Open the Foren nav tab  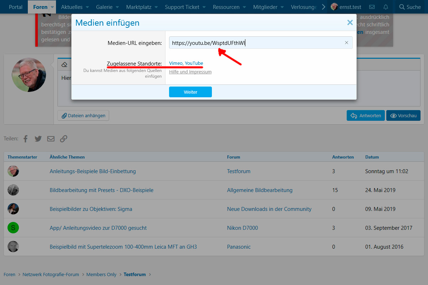[x=40, y=7]
